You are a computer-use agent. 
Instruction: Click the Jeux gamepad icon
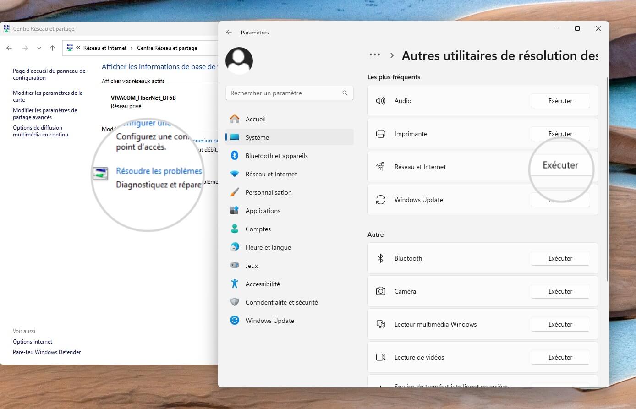235,265
